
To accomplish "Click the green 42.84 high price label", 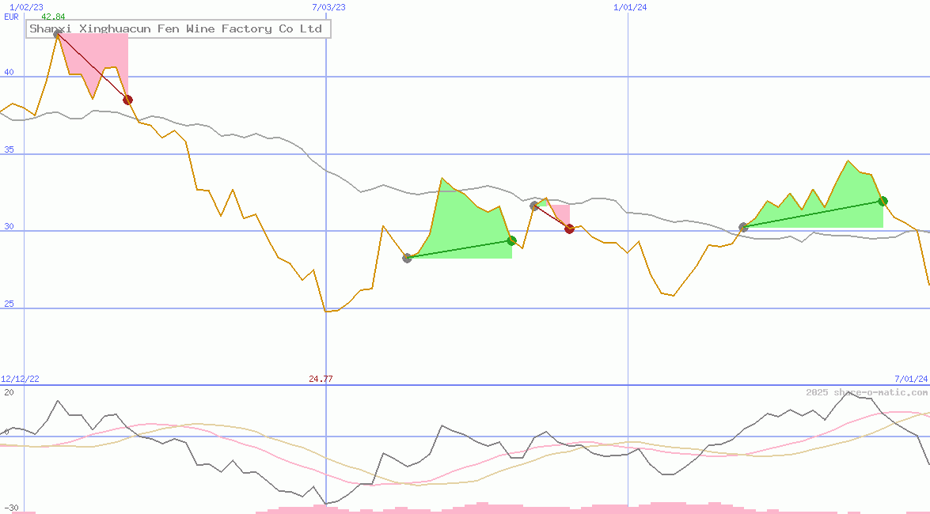I will (53, 17).
